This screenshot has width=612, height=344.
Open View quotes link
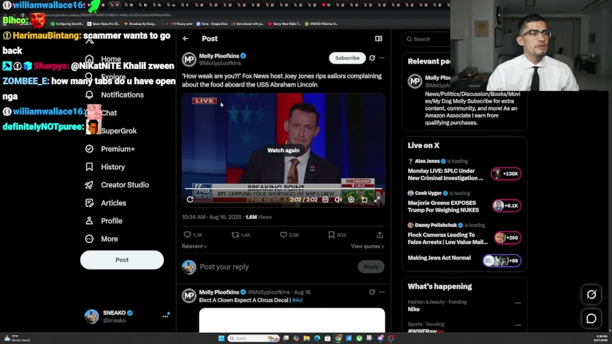(367, 246)
